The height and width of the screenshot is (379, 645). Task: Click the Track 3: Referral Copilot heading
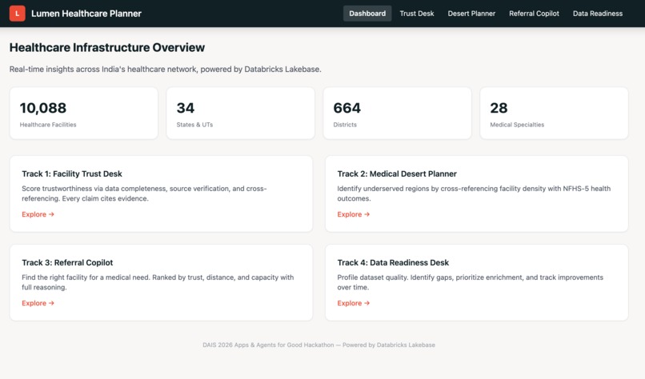(x=67, y=263)
